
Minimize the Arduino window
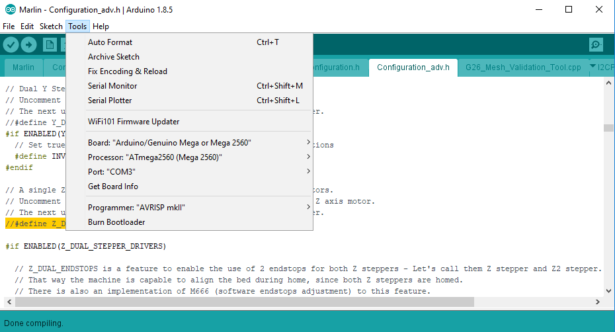[539, 9]
